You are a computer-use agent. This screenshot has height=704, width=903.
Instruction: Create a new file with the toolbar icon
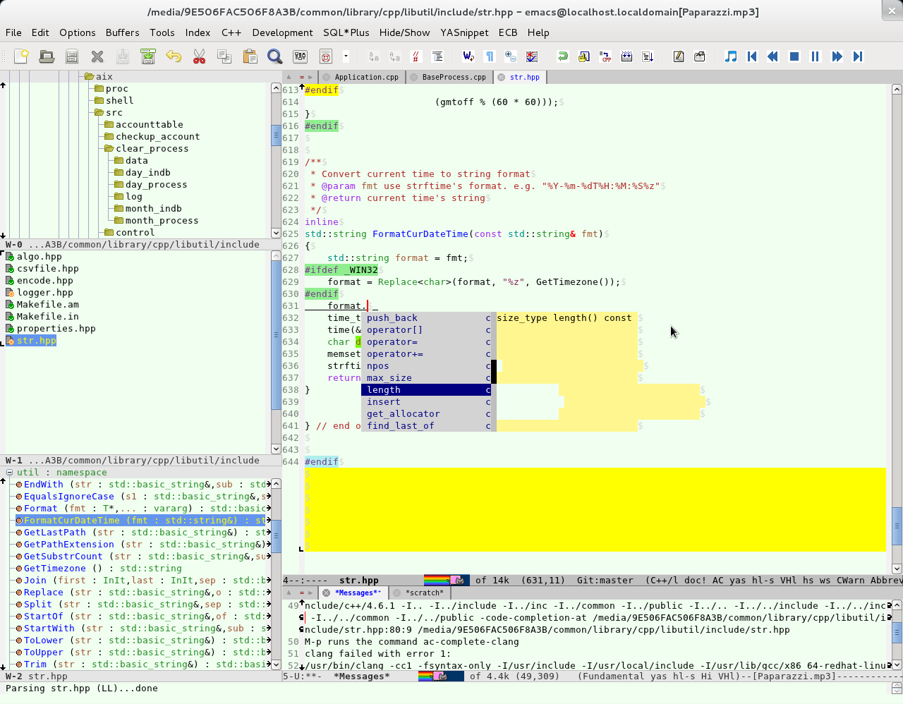click(x=21, y=56)
